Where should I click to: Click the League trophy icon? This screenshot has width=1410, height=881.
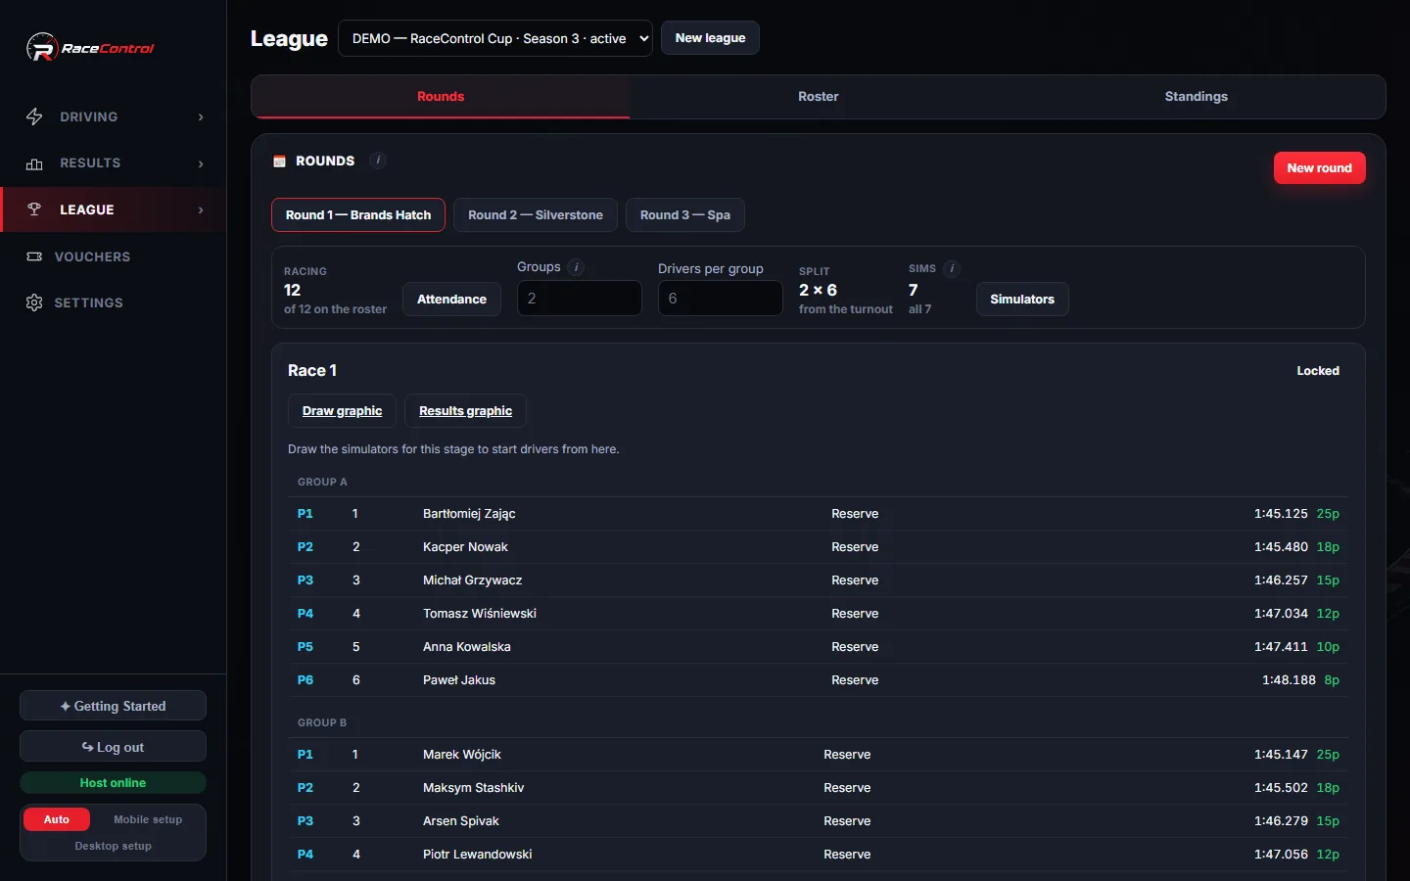34,209
